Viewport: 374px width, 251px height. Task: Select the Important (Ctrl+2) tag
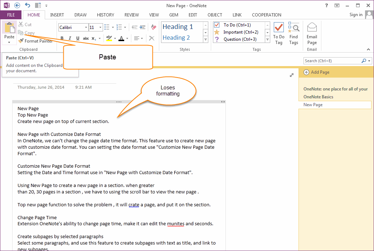pyautogui.click(x=239, y=32)
